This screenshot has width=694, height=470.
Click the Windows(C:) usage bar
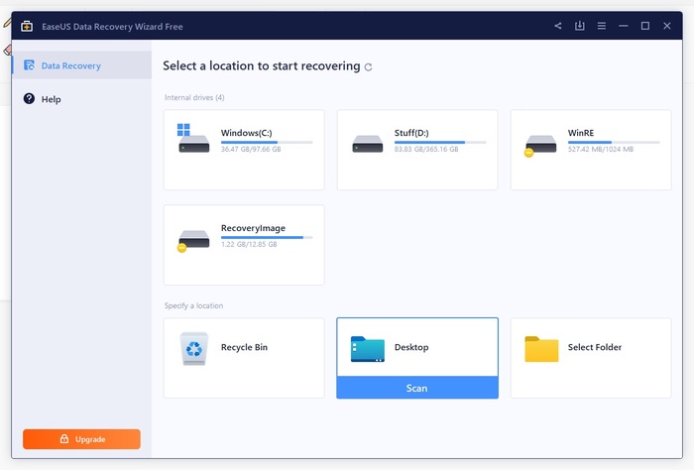(x=267, y=142)
